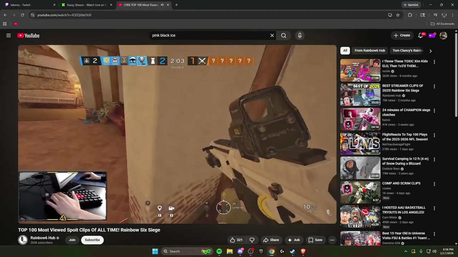Viewport: 458px width, 257px height.
Task: Open the YouTube guide hamburger menu
Action: coord(9,35)
